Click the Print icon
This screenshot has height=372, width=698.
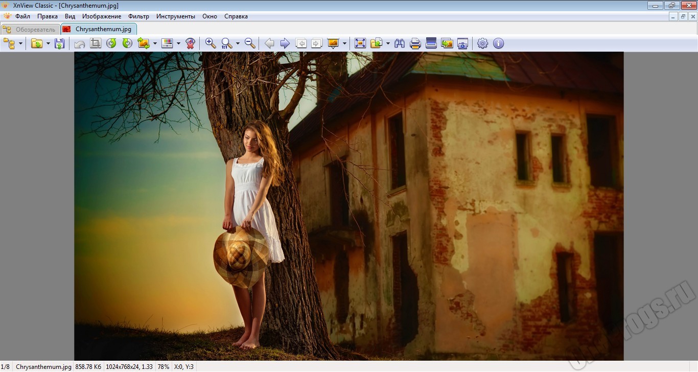(x=415, y=43)
